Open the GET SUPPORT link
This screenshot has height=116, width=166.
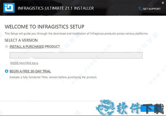click(x=152, y=9)
